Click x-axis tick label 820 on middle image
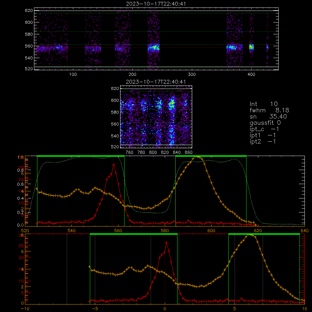 click(165, 153)
